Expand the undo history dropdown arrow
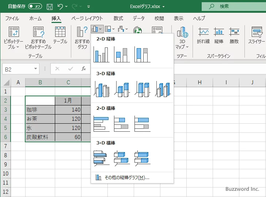 [66, 7]
